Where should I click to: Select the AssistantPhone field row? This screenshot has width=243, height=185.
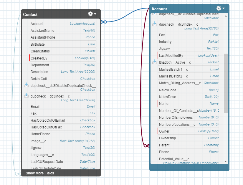[63, 37]
